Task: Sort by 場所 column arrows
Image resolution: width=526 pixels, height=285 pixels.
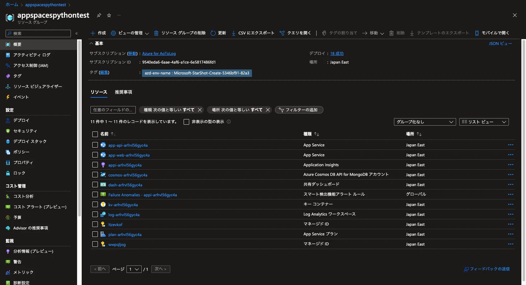Action: 419,134
